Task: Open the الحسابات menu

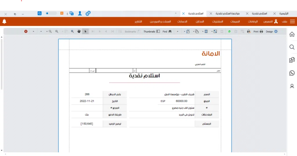Action: (182, 21)
